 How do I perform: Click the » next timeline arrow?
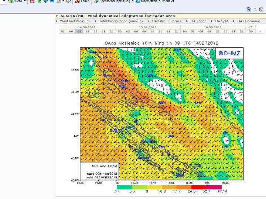[259, 32]
